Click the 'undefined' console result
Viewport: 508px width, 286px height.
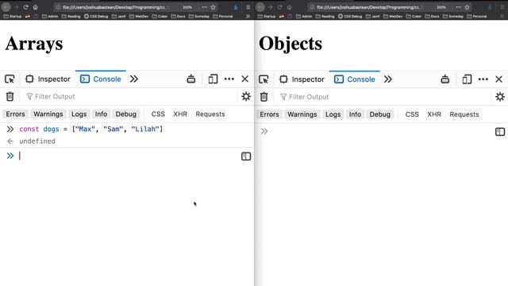click(x=37, y=141)
